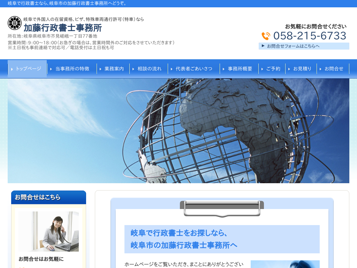Screen dimensions: 357x268
Task: Click the phone number 058-215-6733
Action: [310, 36]
